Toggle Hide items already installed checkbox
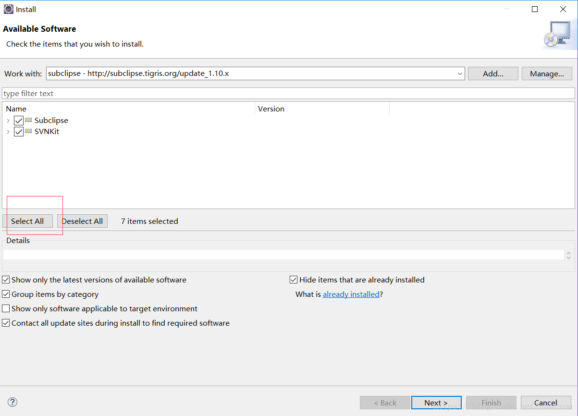This screenshot has width=578, height=416. tap(294, 280)
